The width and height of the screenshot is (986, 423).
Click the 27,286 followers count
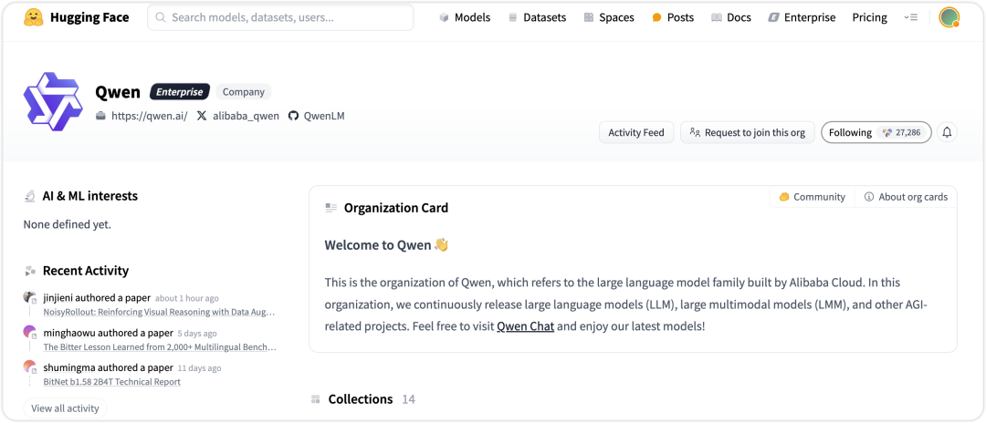[901, 132]
